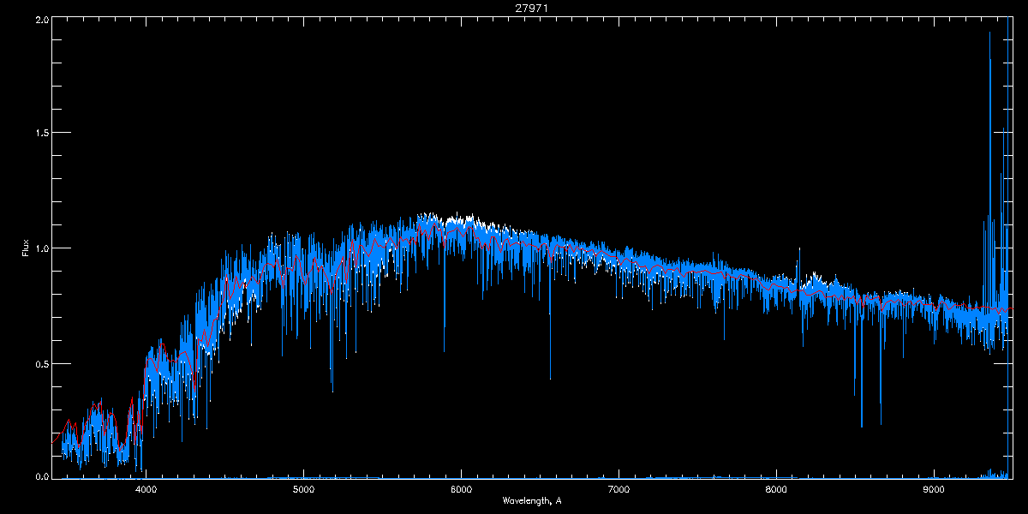This screenshot has height=514, width=1028.
Task: Mark bottom of absorption line near 5900
Action: click(x=444, y=351)
